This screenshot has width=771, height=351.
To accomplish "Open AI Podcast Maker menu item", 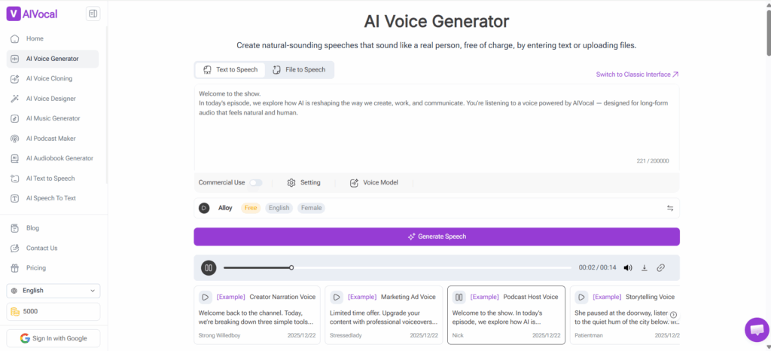I will point(53,139).
